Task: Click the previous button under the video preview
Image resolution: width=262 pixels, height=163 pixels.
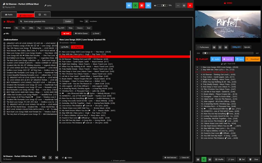Action: [x=214, y=47]
